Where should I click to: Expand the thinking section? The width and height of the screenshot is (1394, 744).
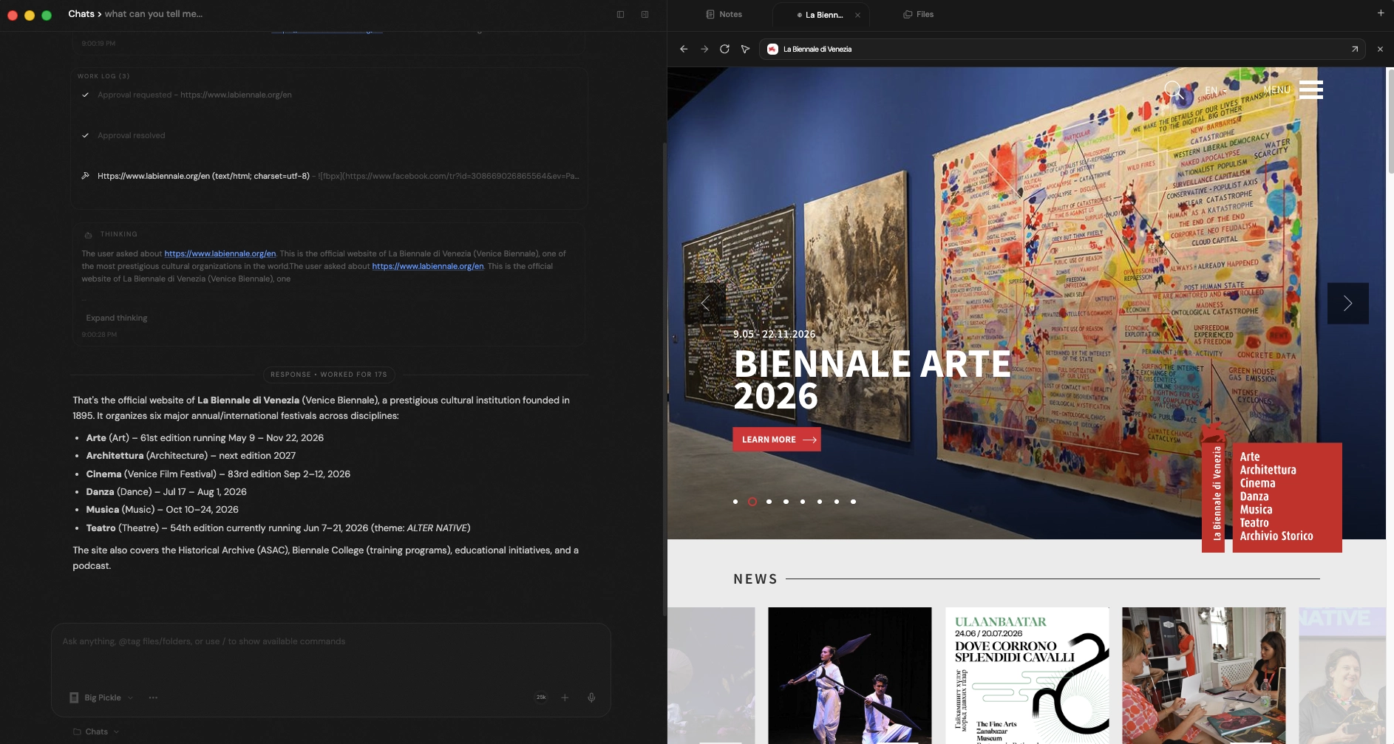pos(117,318)
